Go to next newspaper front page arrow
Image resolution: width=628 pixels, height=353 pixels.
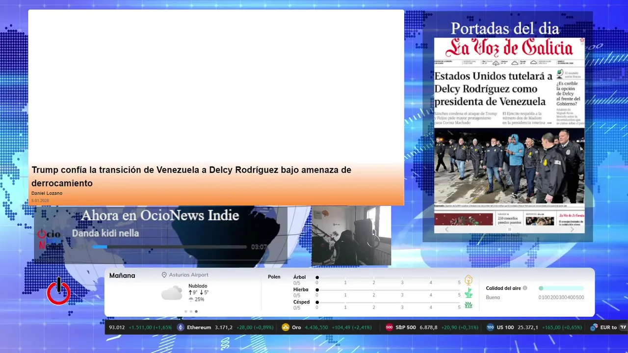coord(572,229)
